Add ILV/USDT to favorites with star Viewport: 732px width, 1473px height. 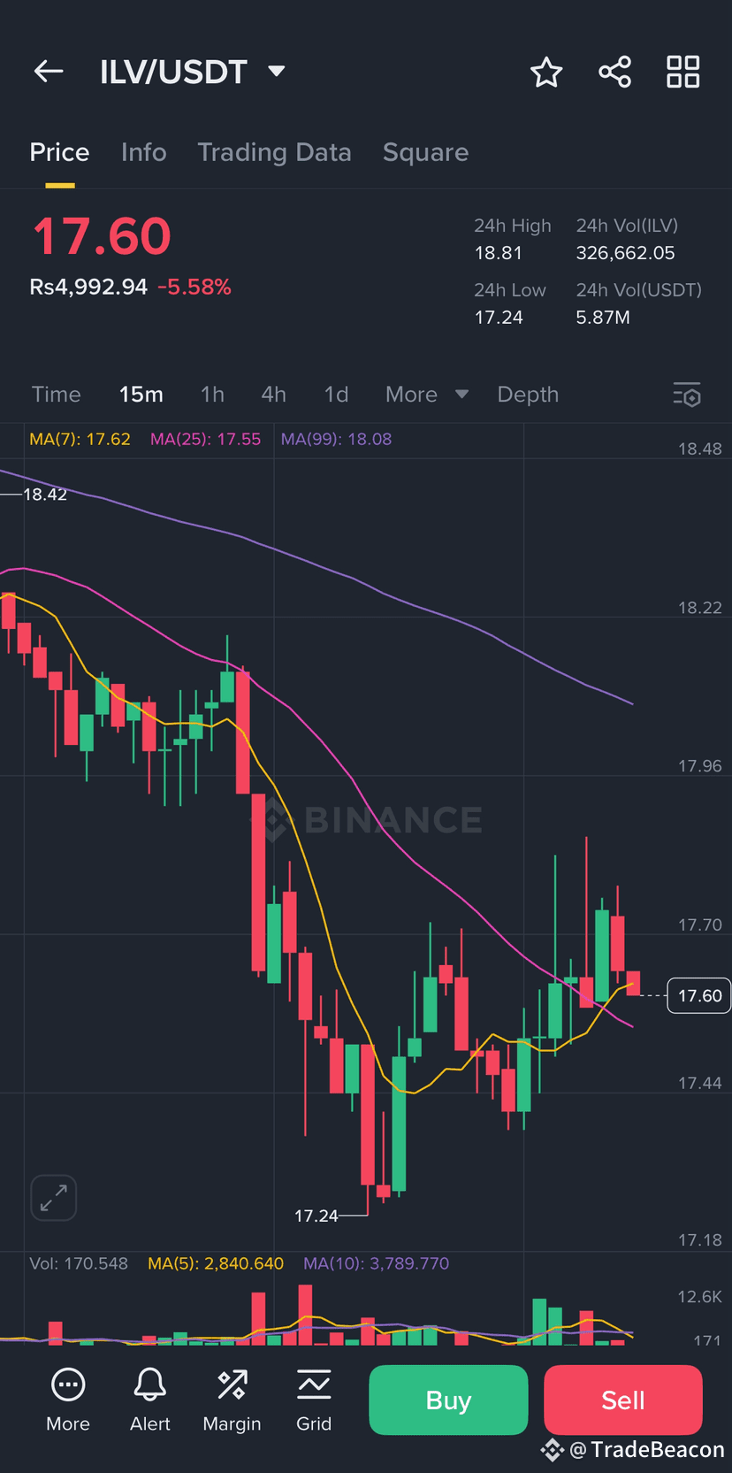tap(546, 72)
